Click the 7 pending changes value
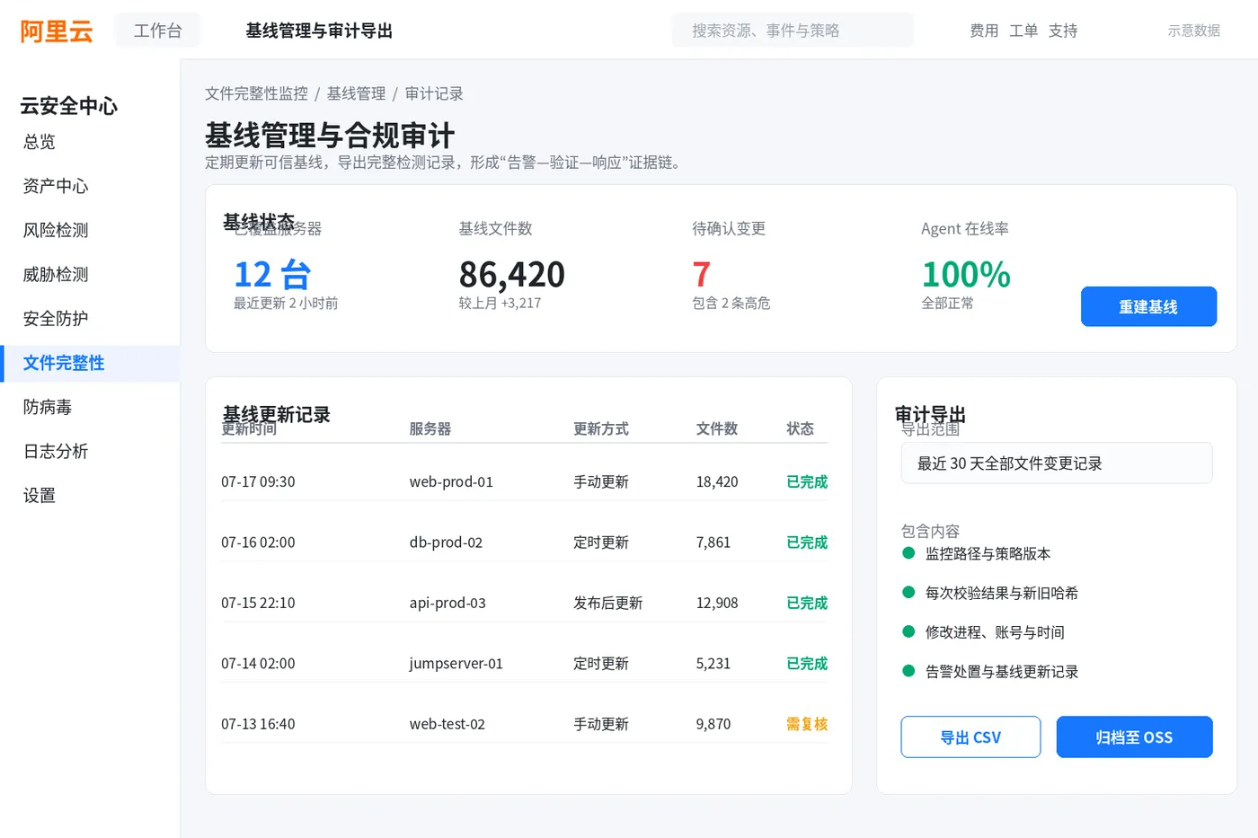Viewport: 1258px width, 838px height. 701,274
